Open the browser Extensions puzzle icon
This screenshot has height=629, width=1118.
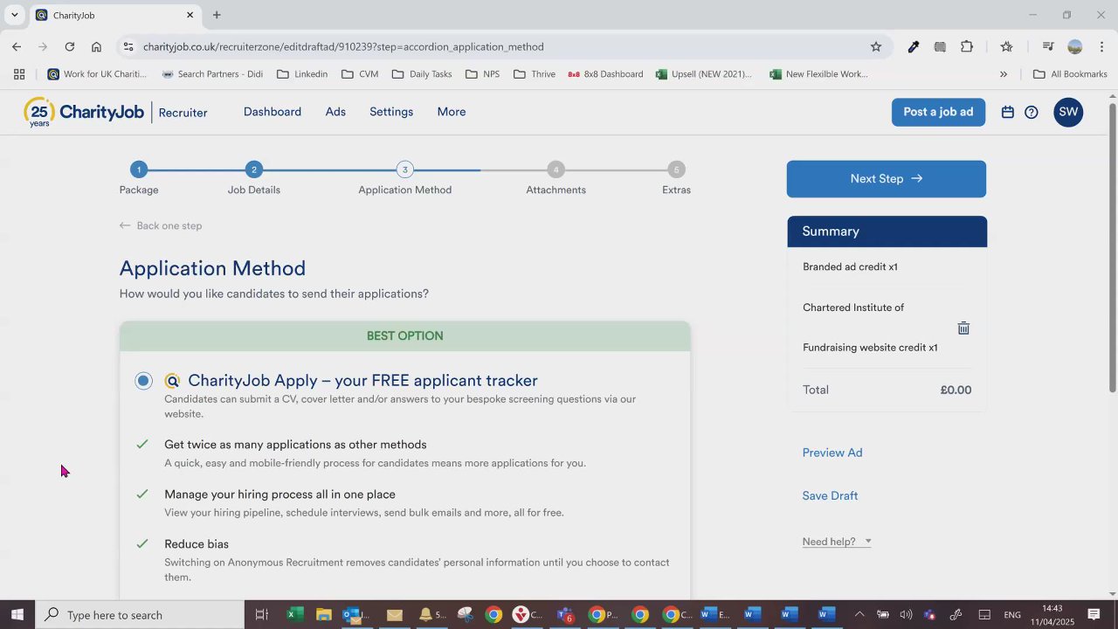(967, 47)
